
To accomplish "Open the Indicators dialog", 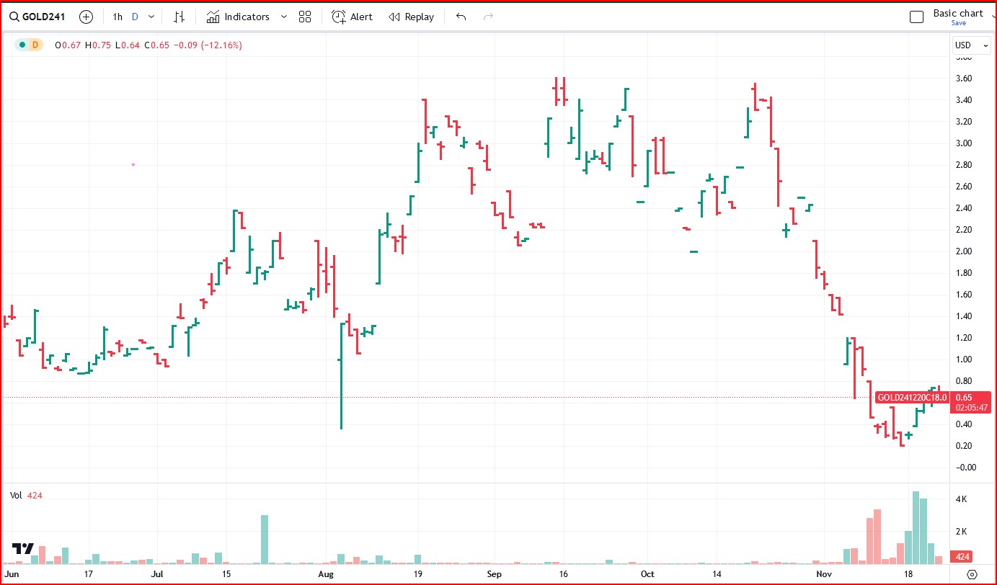I will 238,17.
